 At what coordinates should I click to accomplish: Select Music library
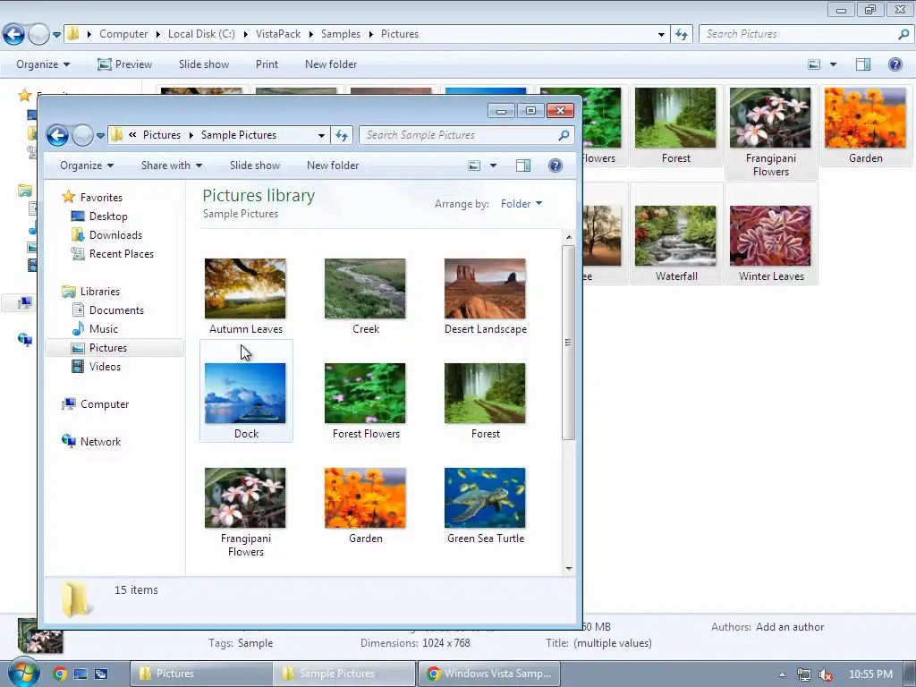(x=103, y=329)
